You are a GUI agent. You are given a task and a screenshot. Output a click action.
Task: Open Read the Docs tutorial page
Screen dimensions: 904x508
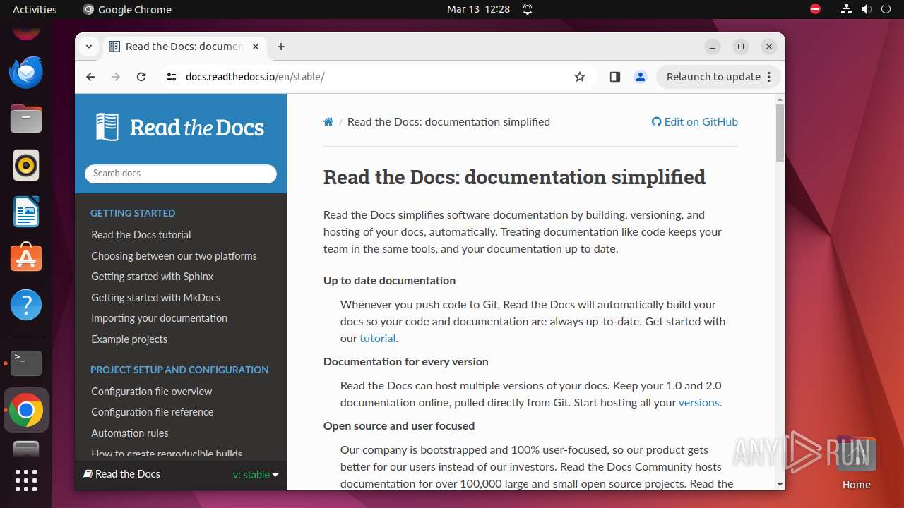coord(141,235)
